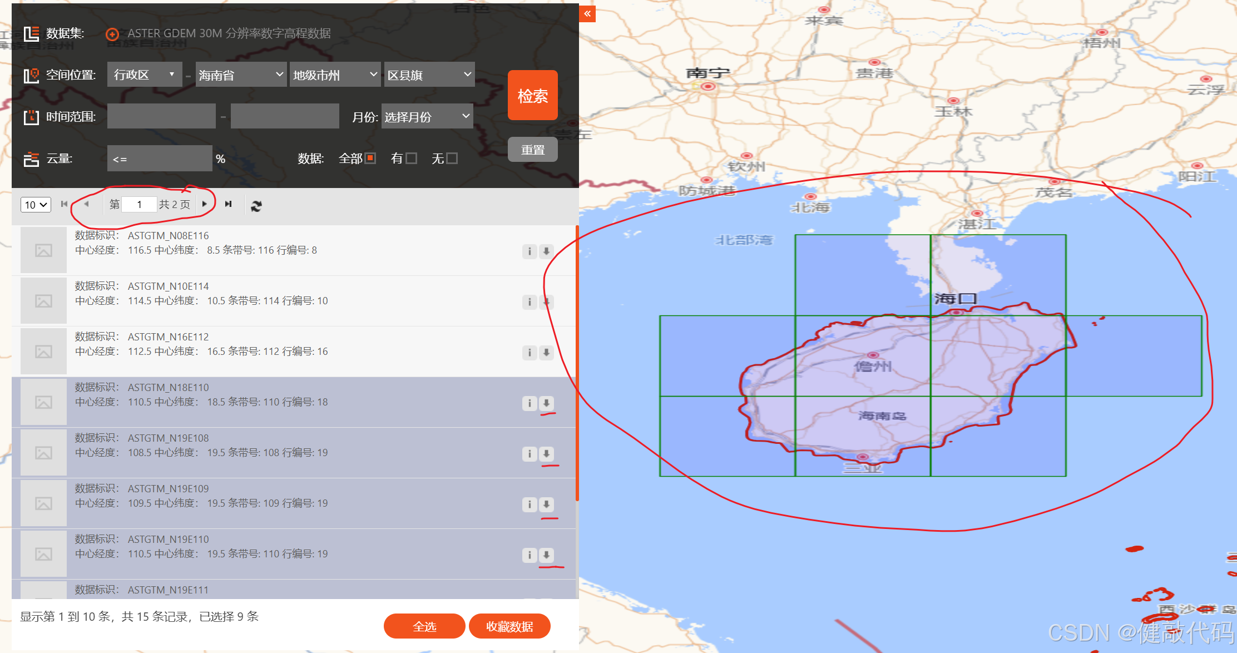Change the 10 rows-per-page selector

(36, 205)
